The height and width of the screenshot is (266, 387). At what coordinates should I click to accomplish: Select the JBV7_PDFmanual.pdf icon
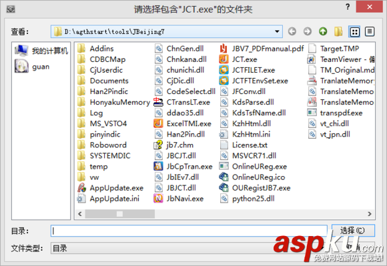[224, 49]
